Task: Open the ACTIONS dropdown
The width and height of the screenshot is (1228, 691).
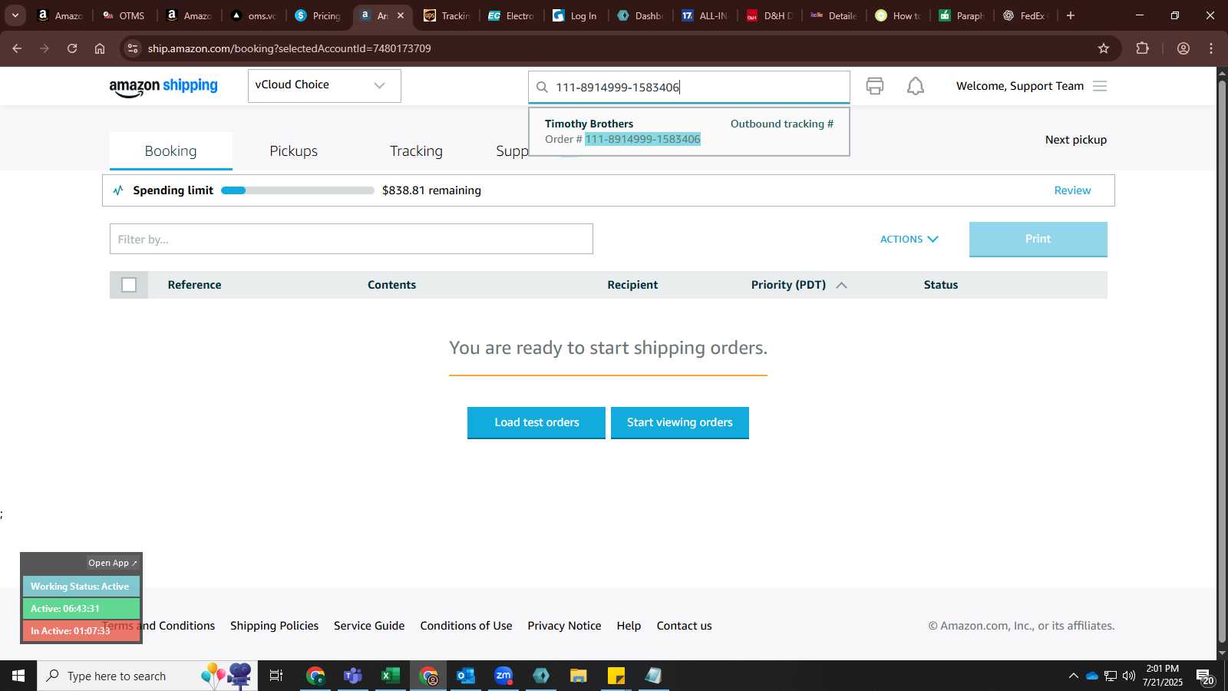Action: point(909,240)
